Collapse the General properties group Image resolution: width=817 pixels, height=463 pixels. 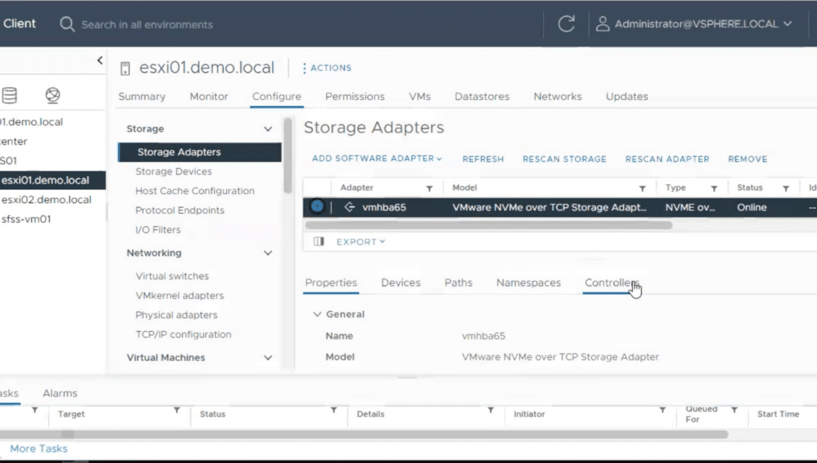pyautogui.click(x=317, y=314)
